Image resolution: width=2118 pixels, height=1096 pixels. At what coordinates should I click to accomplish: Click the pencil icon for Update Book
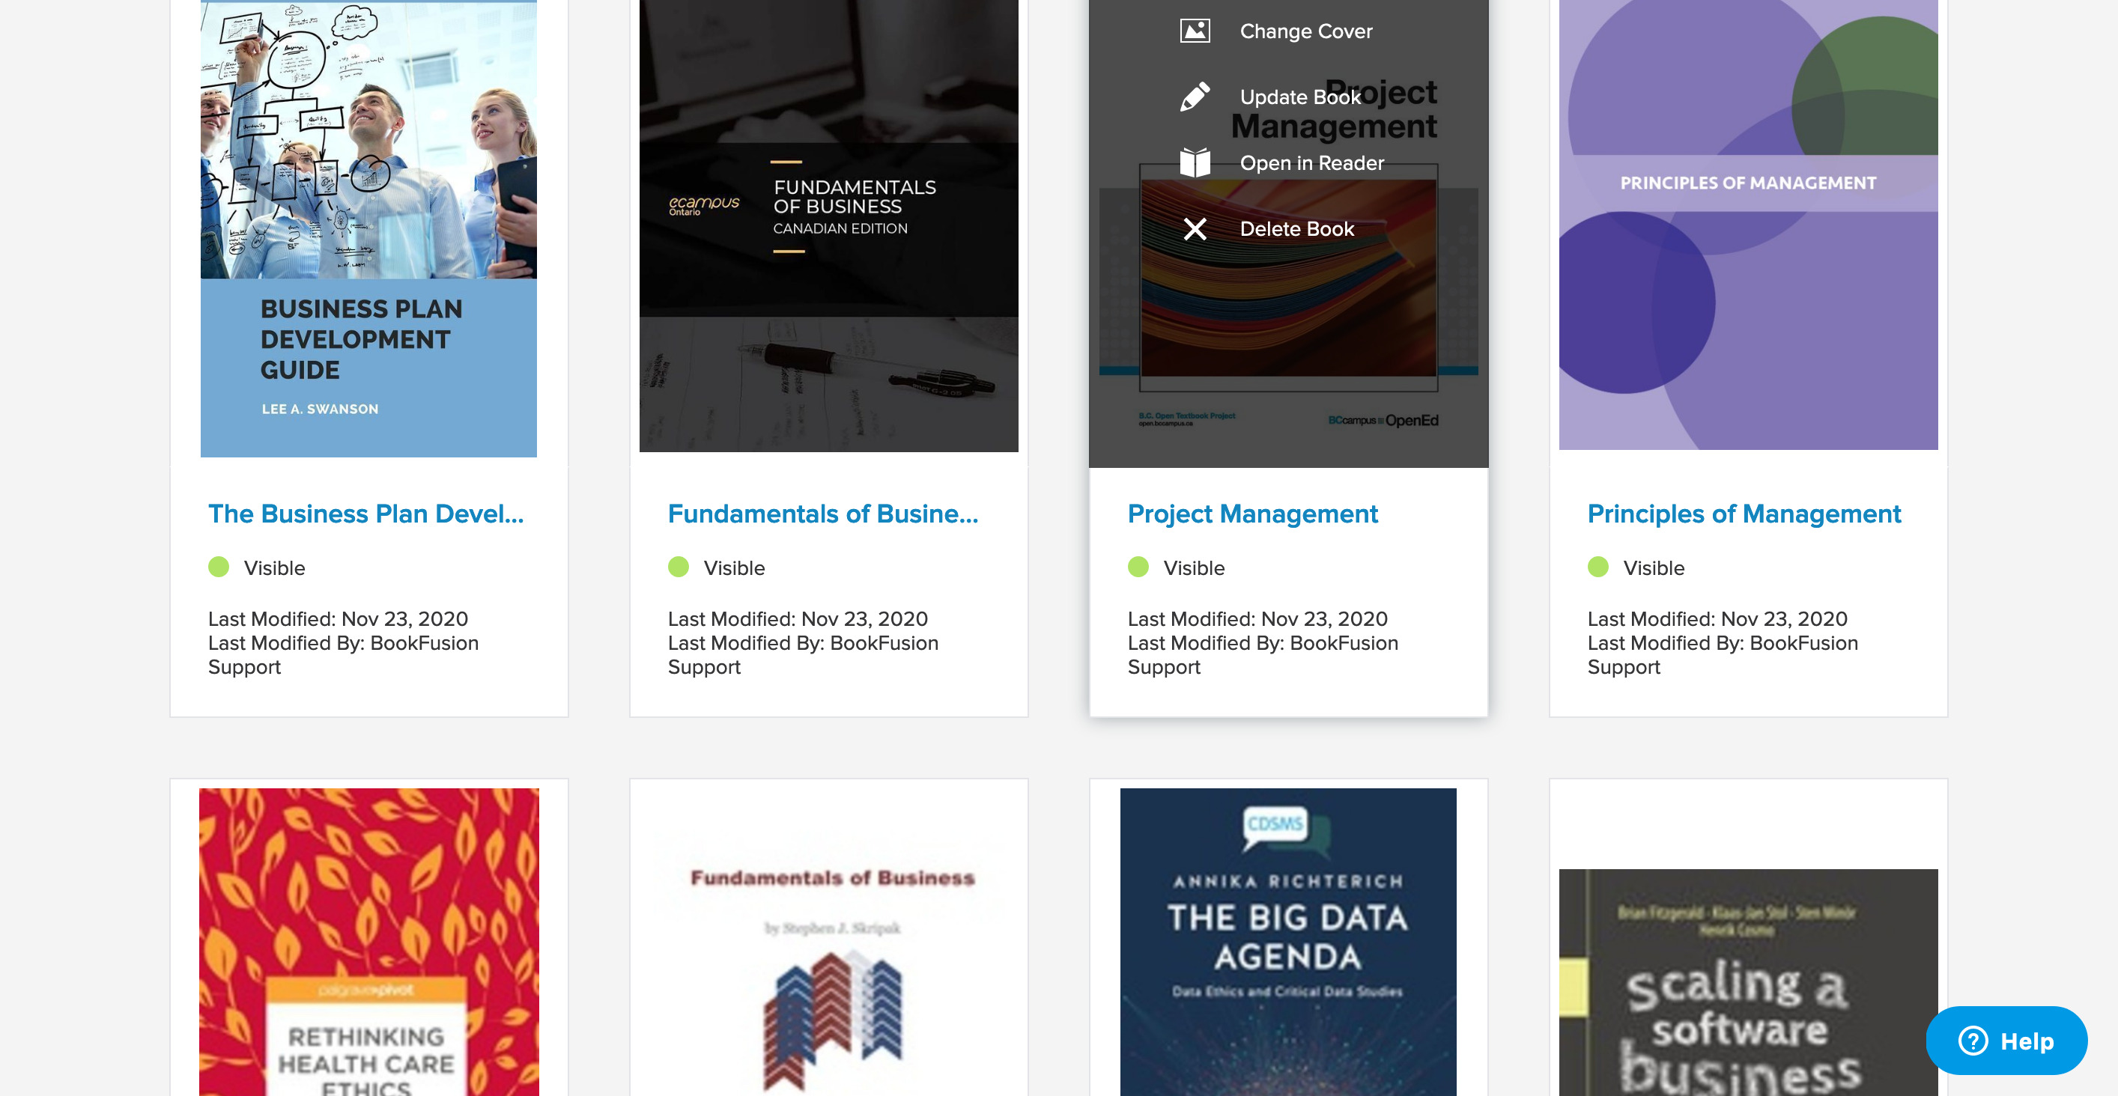[x=1195, y=97]
